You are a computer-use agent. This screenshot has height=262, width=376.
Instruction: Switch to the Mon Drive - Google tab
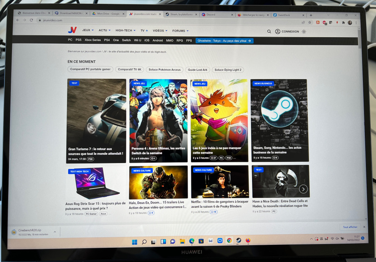(109, 14)
